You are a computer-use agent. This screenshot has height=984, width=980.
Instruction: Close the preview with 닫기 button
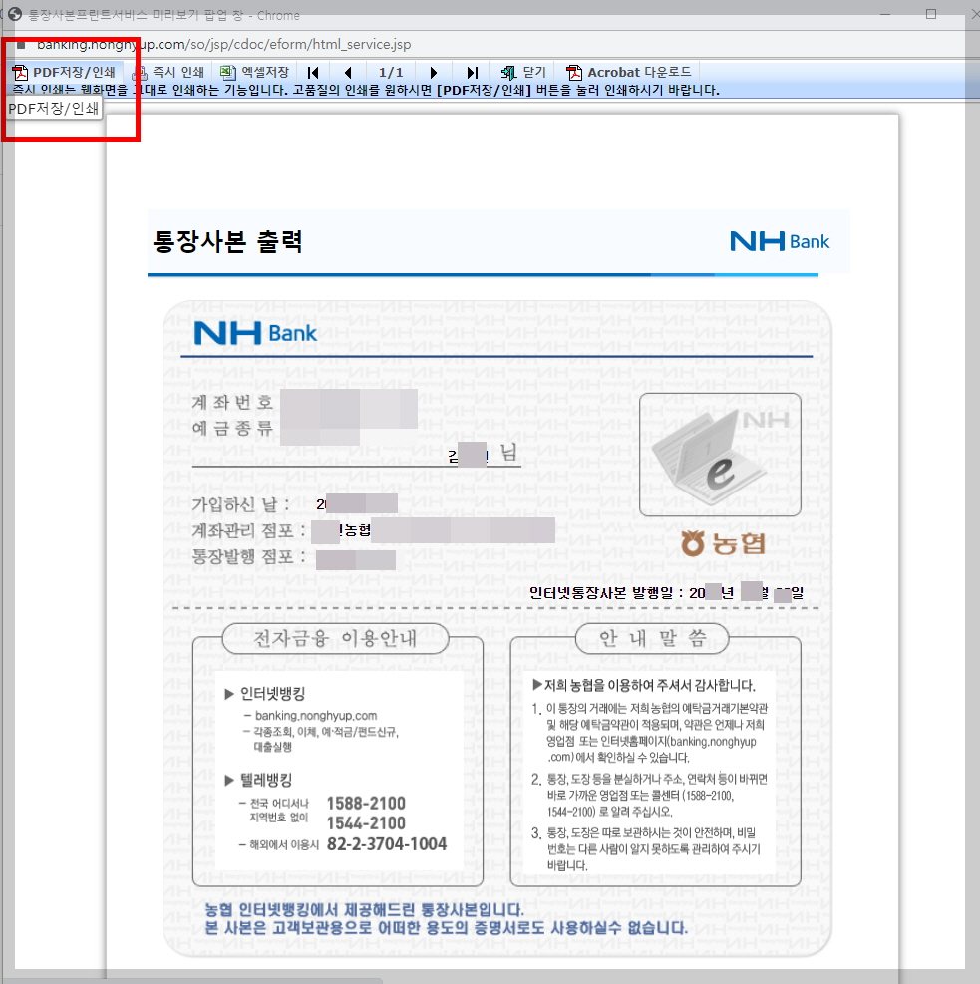(x=523, y=72)
